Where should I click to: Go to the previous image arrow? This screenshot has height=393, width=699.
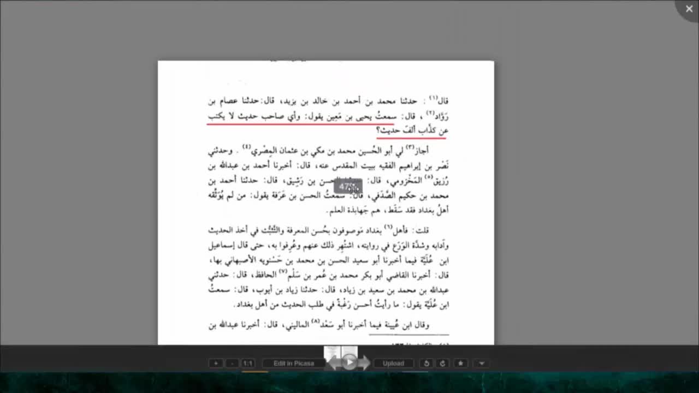[333, 363]
